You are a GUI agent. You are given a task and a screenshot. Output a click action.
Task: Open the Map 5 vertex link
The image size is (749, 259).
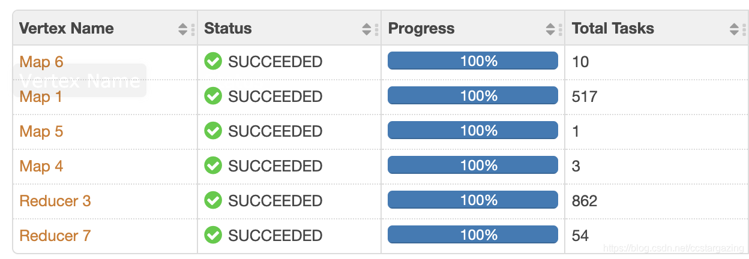click(x=41, y=131)
